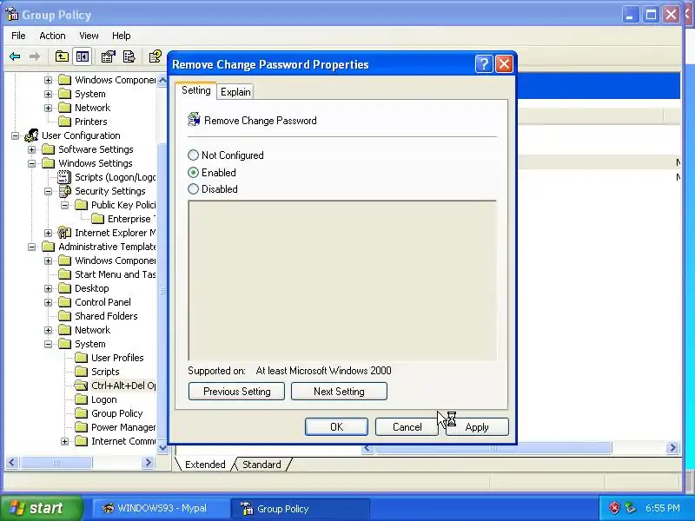Click the Group Policy taskbar button
Screen dimensions: 695x521
[300, 508]
